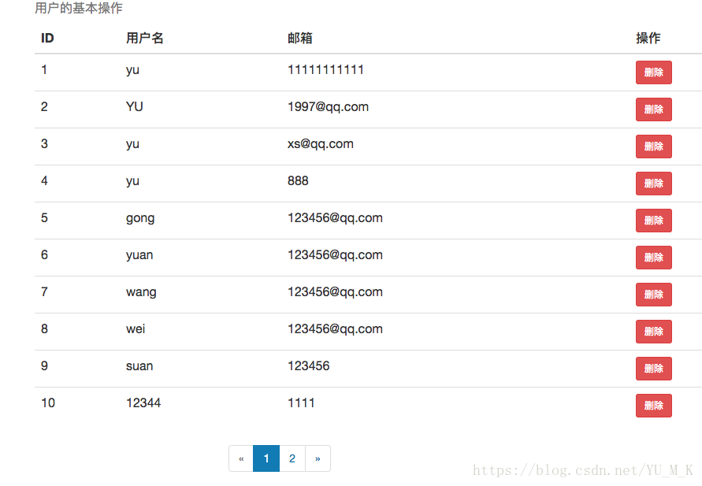Click username yu in row 4
Screen dimensions: 702x486
click(x=132, y=182)
